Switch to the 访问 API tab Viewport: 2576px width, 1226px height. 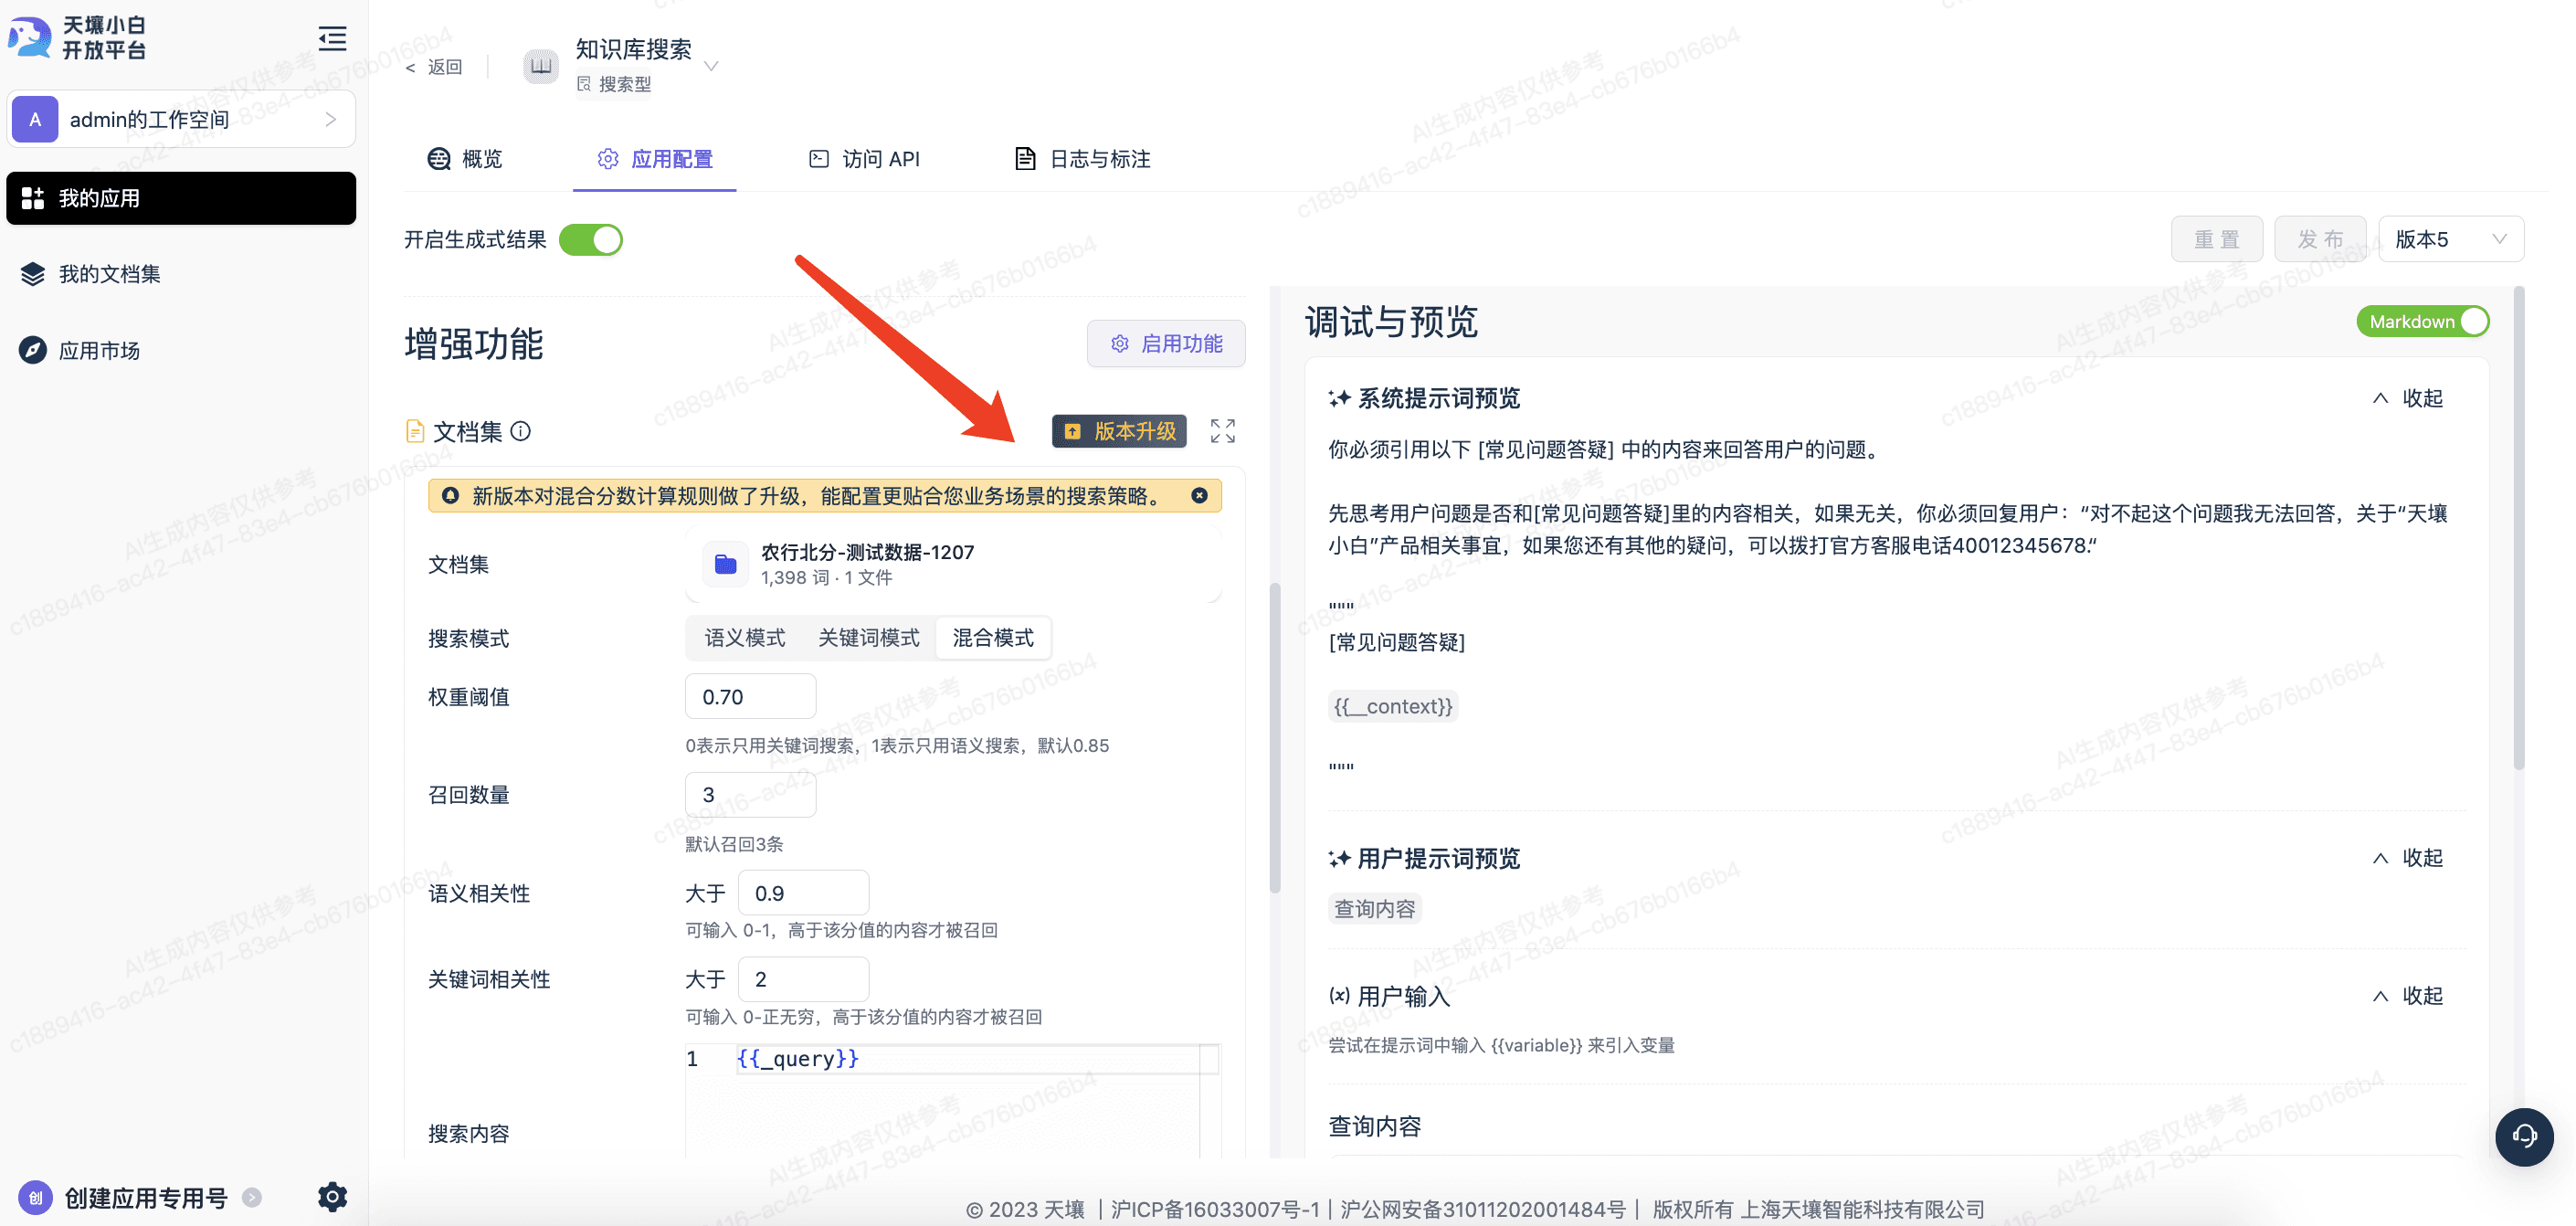click(865, 159)
